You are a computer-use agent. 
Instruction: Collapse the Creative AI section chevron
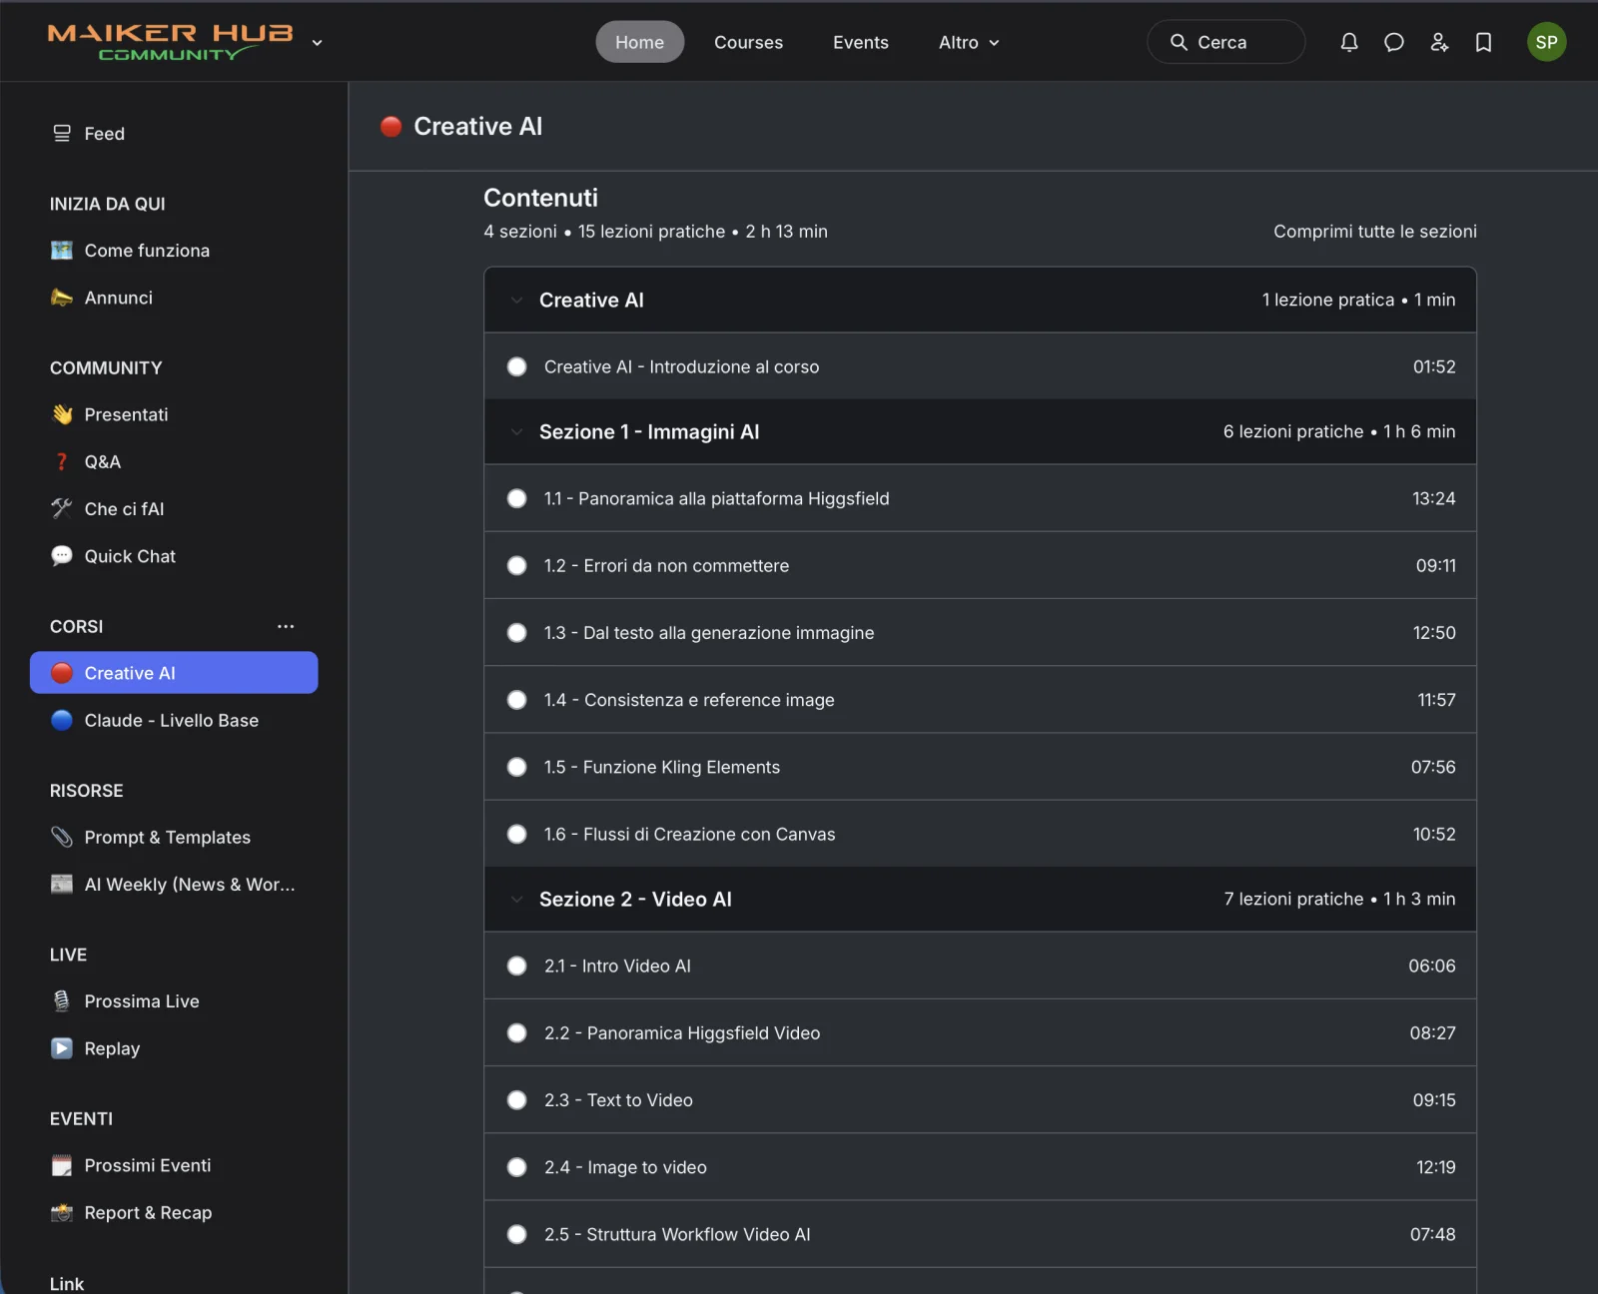click(x=516, y=300)
